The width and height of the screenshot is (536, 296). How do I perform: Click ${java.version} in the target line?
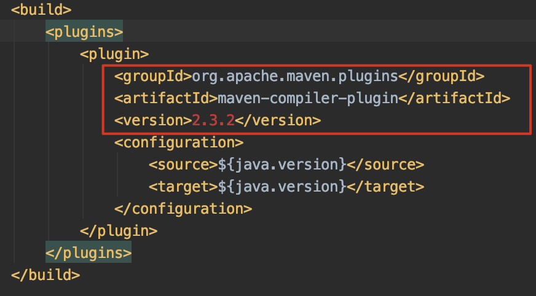pos(282,187)
